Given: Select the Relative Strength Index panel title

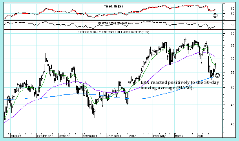Looking at the screenshot, I should 113,23.
